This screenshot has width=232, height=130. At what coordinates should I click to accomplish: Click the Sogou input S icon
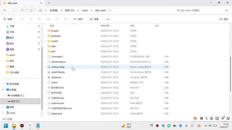(195, 118)
